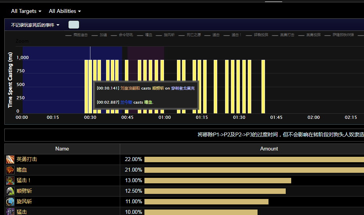Click the 猛击！ ability icon at 13.00%
The width and height of the screenshot is (364, 215).
(x=10, y=181)
